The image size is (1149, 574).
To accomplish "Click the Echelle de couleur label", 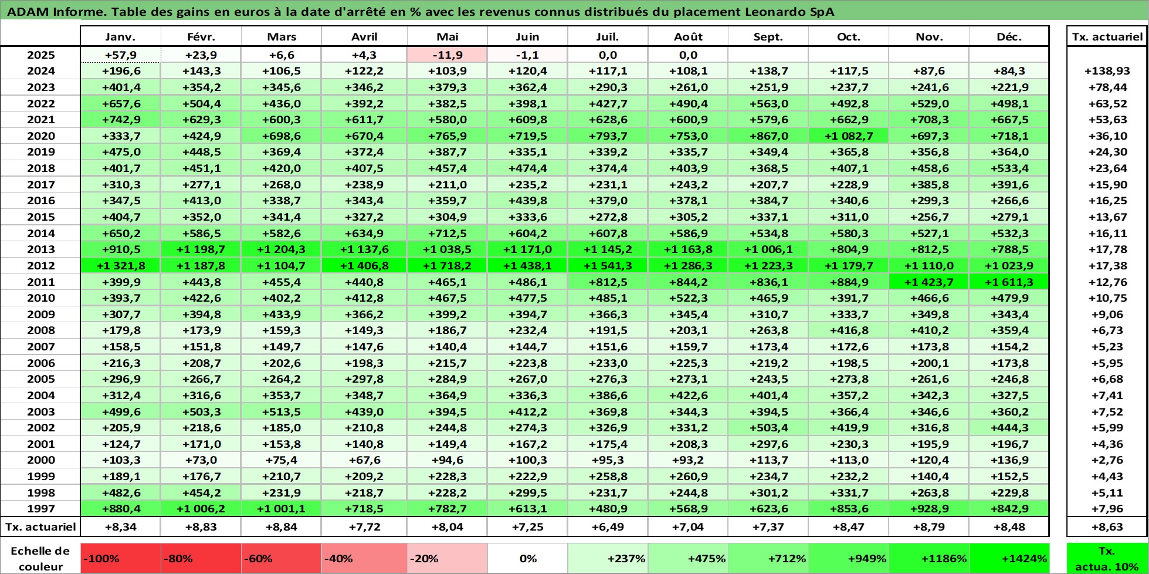I will [x=40, y=558].
